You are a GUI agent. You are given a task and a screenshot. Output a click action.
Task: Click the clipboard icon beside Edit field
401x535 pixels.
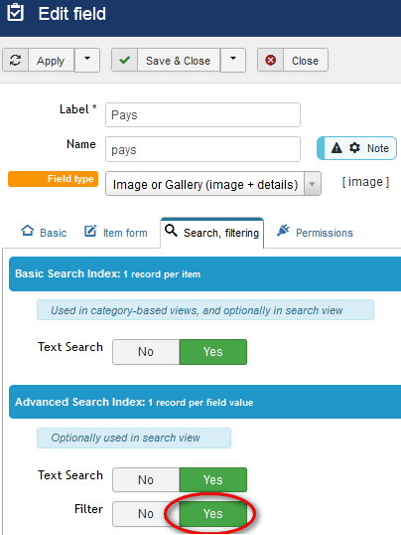click(x=16, y=13)
